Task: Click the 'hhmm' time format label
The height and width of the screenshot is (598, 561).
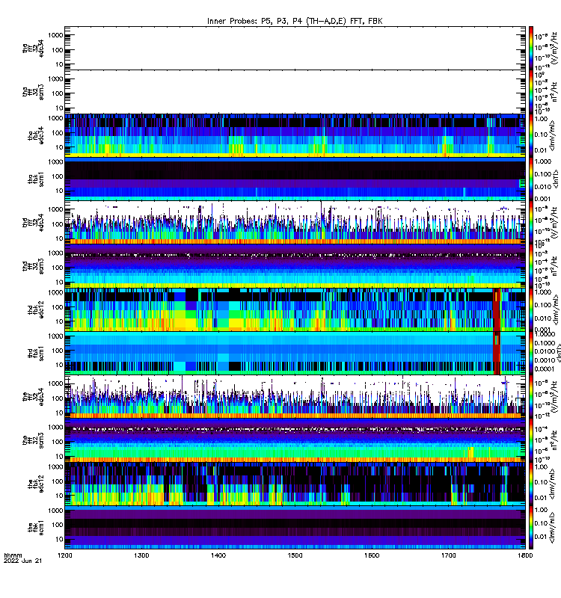Action: pos(13,555)
